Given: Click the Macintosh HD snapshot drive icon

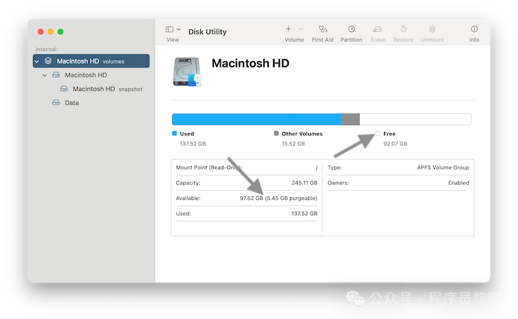Looking at the screenshot, I should [x=64, y=89].
